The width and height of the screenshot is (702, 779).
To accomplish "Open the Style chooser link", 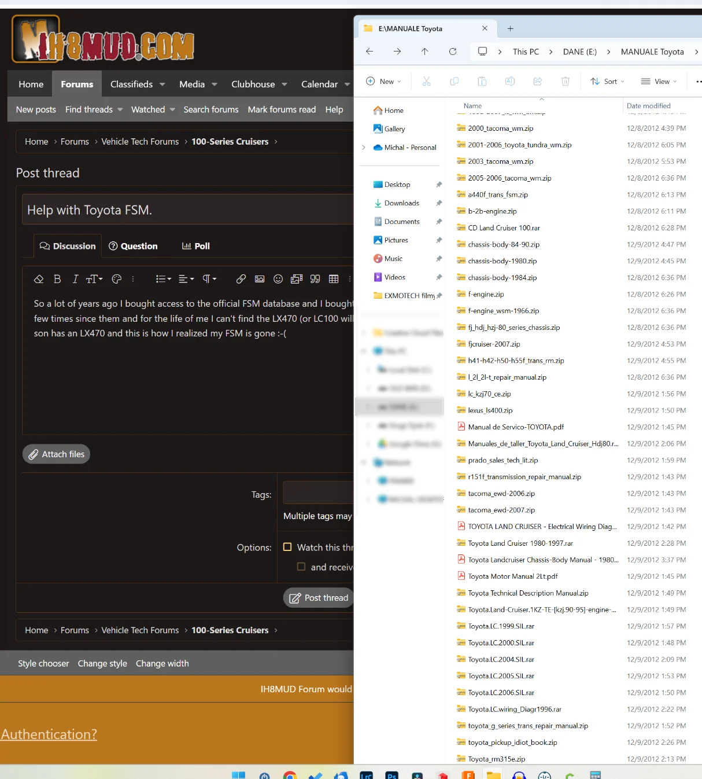I will coord(43,663).
